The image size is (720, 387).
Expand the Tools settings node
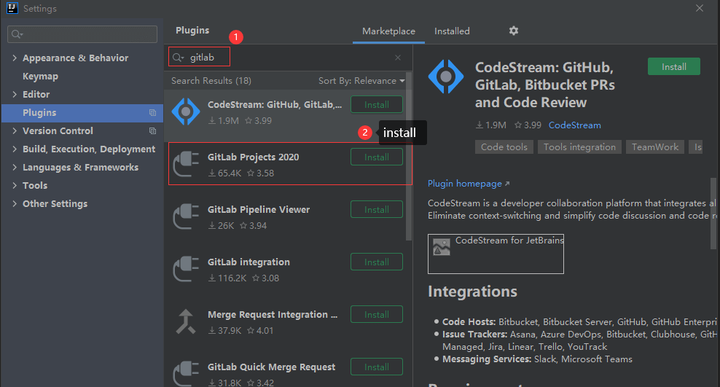click(15, 185)
